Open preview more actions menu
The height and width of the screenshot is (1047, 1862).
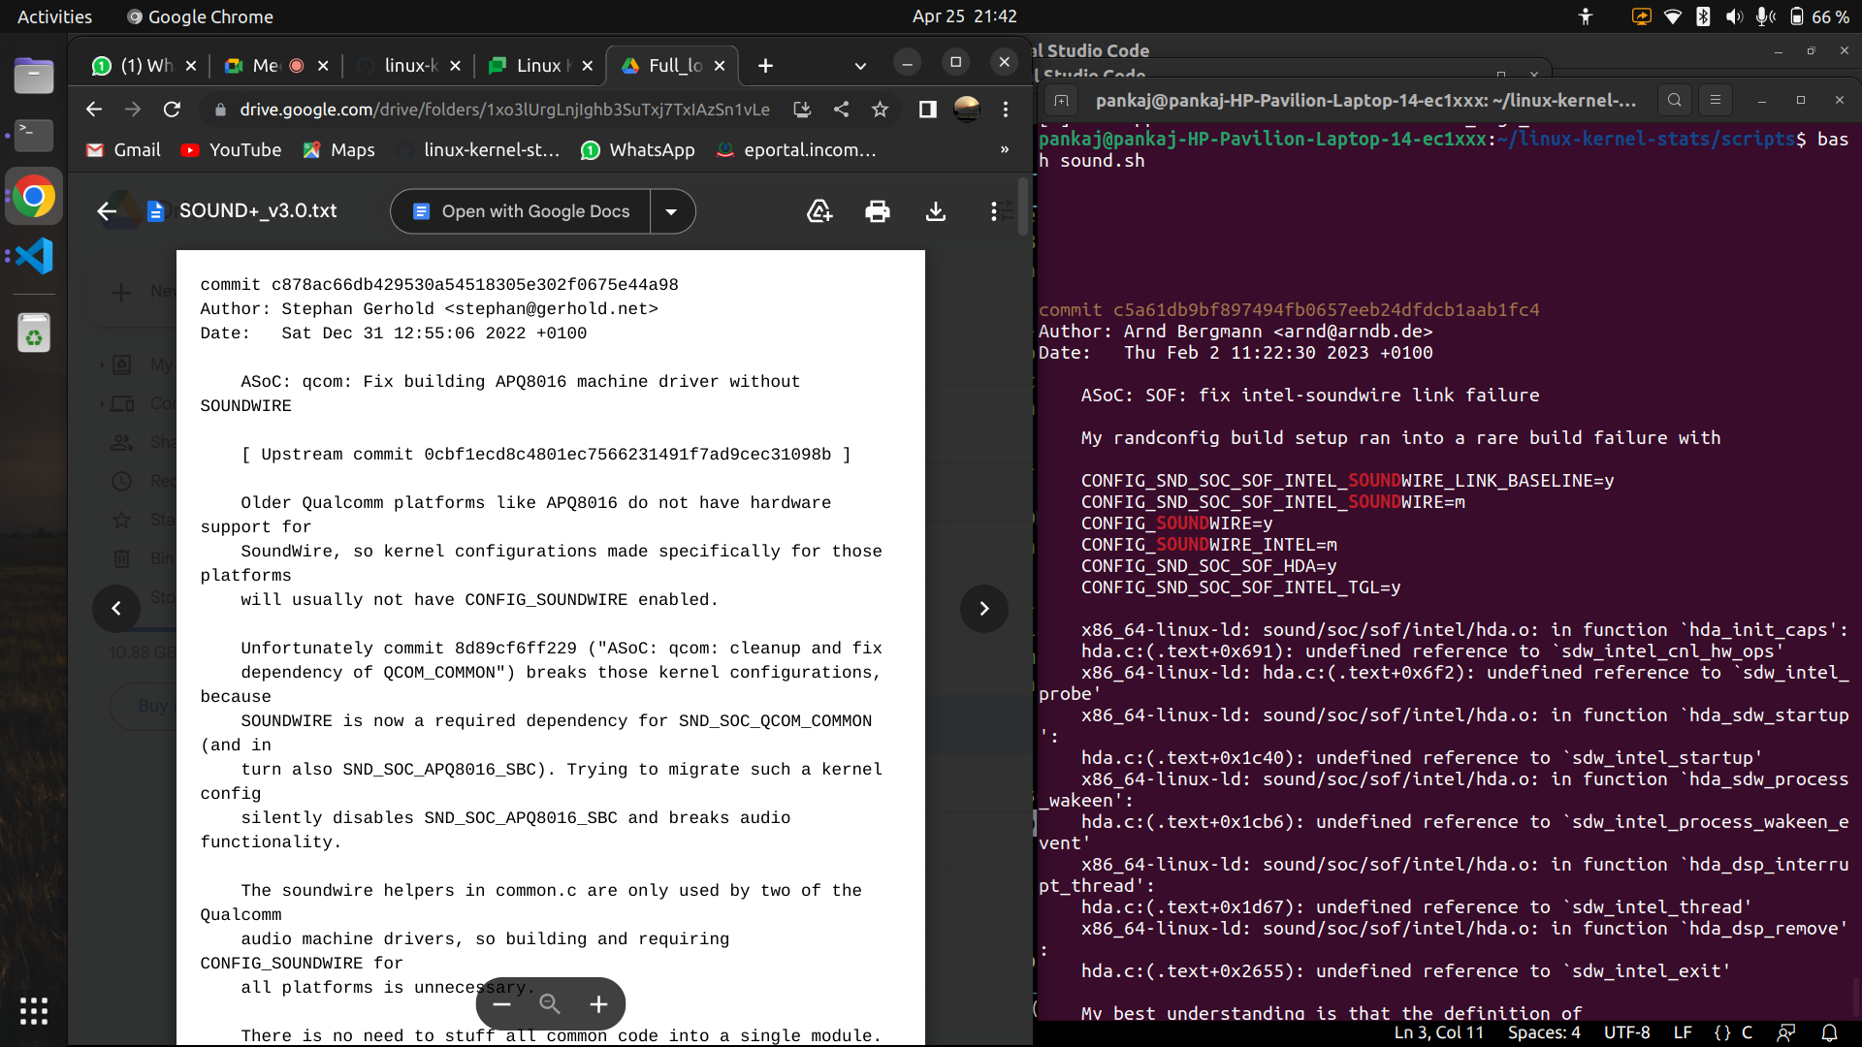[993, 211]
